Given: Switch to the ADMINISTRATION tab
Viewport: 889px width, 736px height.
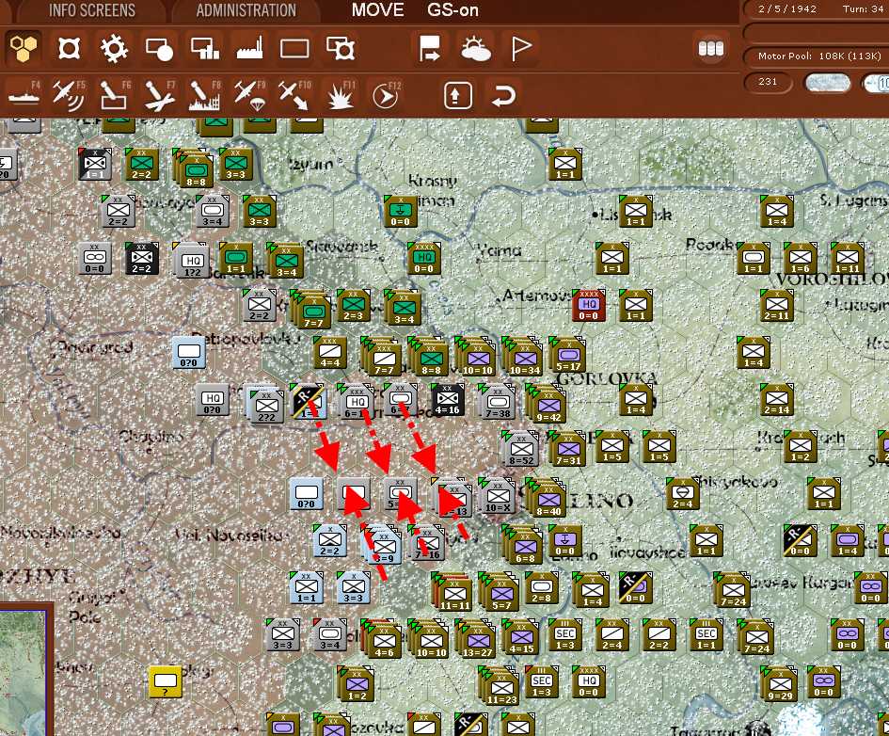Looking at the screenshot, I should pos(246,11).
